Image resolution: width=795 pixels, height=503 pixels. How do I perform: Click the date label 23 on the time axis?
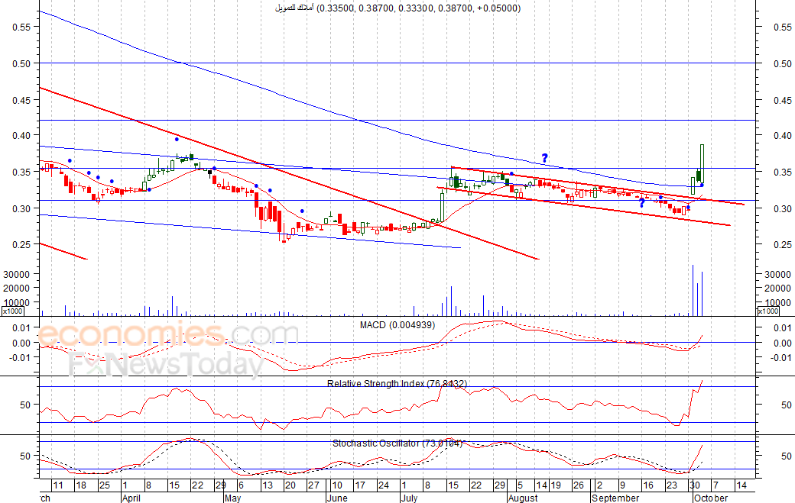(671, 485)
